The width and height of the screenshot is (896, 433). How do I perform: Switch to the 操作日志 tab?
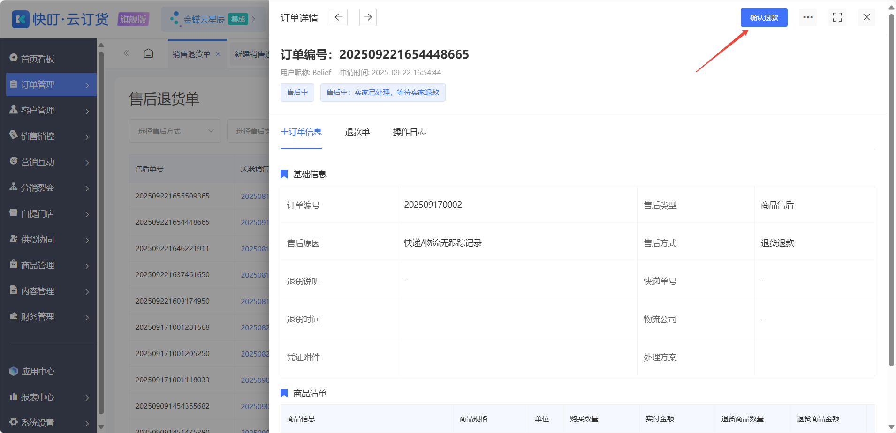410,132
